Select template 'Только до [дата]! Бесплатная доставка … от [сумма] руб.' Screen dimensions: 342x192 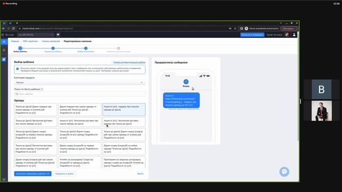(x=36, y=148)
